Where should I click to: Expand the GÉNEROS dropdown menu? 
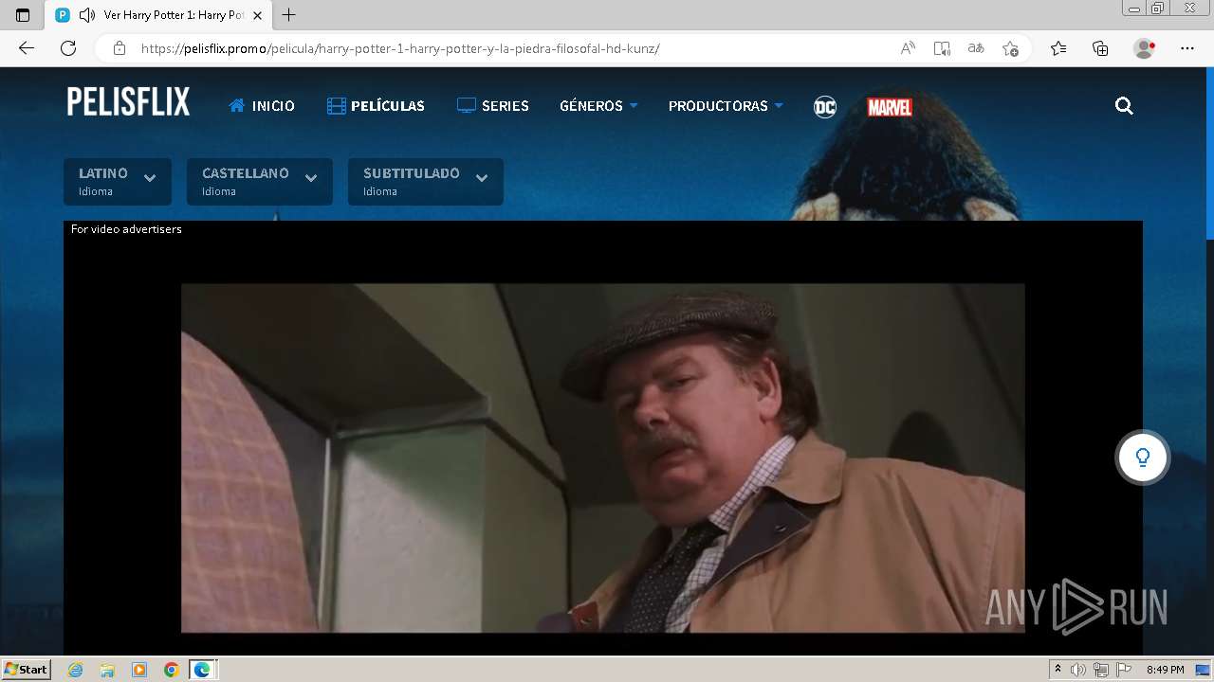coord(598,106)
